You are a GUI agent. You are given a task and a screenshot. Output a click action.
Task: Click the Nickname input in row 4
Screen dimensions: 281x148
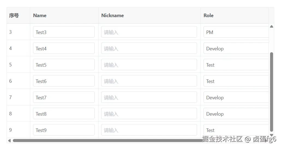pos(149,48)
